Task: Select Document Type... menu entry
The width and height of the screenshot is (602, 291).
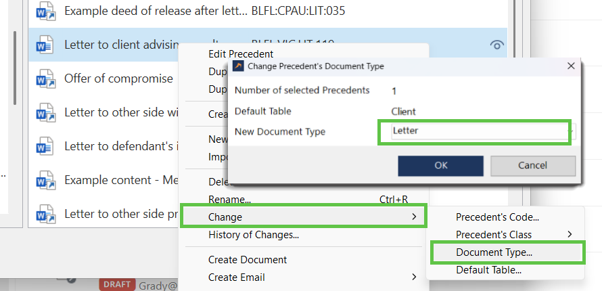Action: click(x=494, y=252)
